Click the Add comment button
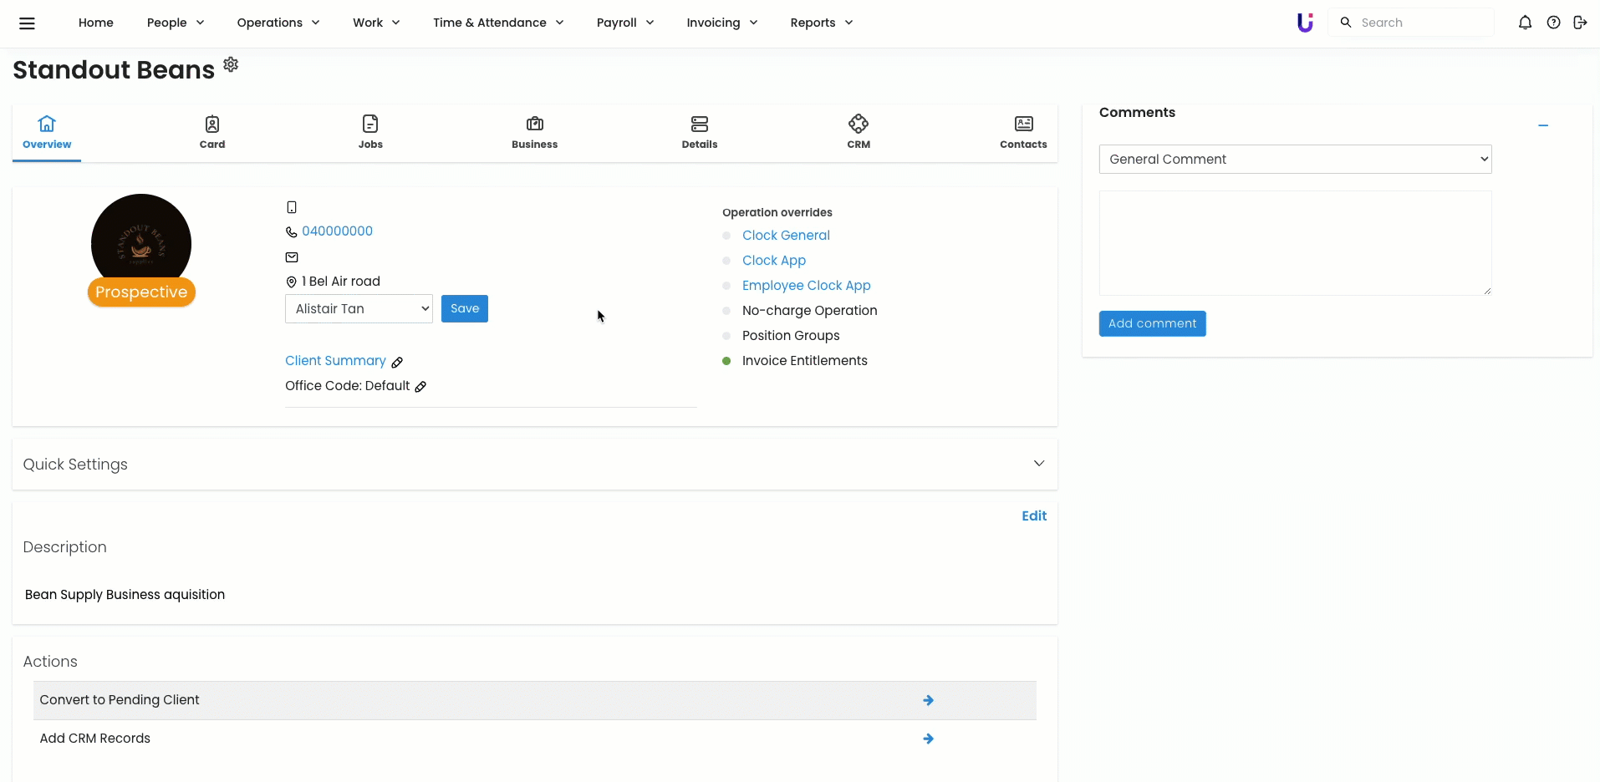This screenshot has width=1600, height=782. point(1152,323)
